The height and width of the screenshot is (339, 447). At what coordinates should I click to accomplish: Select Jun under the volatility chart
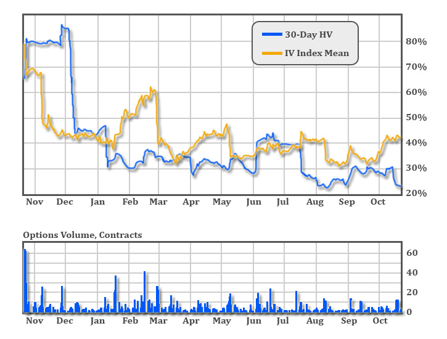[253, 202]
